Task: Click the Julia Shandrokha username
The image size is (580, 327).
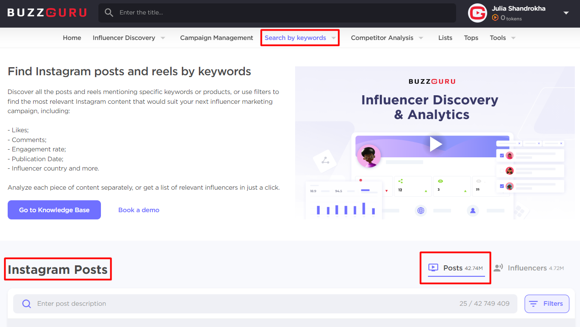Action: (519, 9)
